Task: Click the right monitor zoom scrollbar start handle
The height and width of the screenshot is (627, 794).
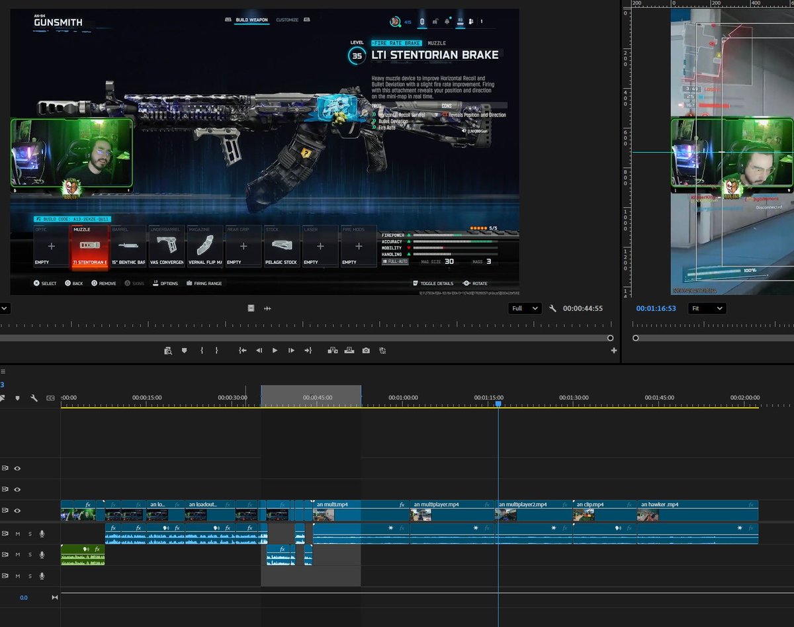Action: tap(636, 338)
